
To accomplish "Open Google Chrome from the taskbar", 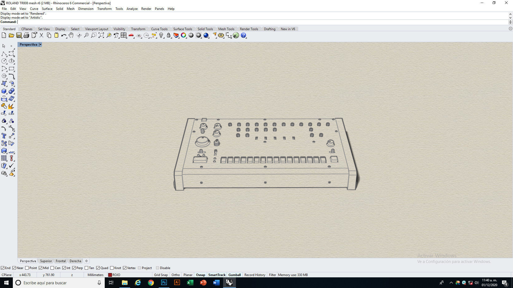I will click(x=151, y=283).
